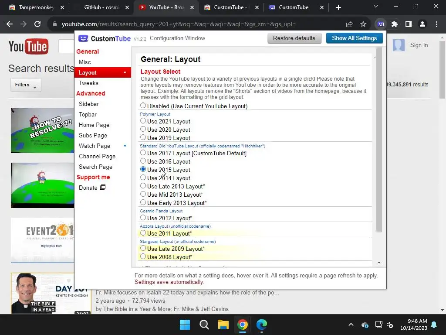Click the settings panel scroll-down arrow
The height and width of the screenshot is (335, 446).
379,263
